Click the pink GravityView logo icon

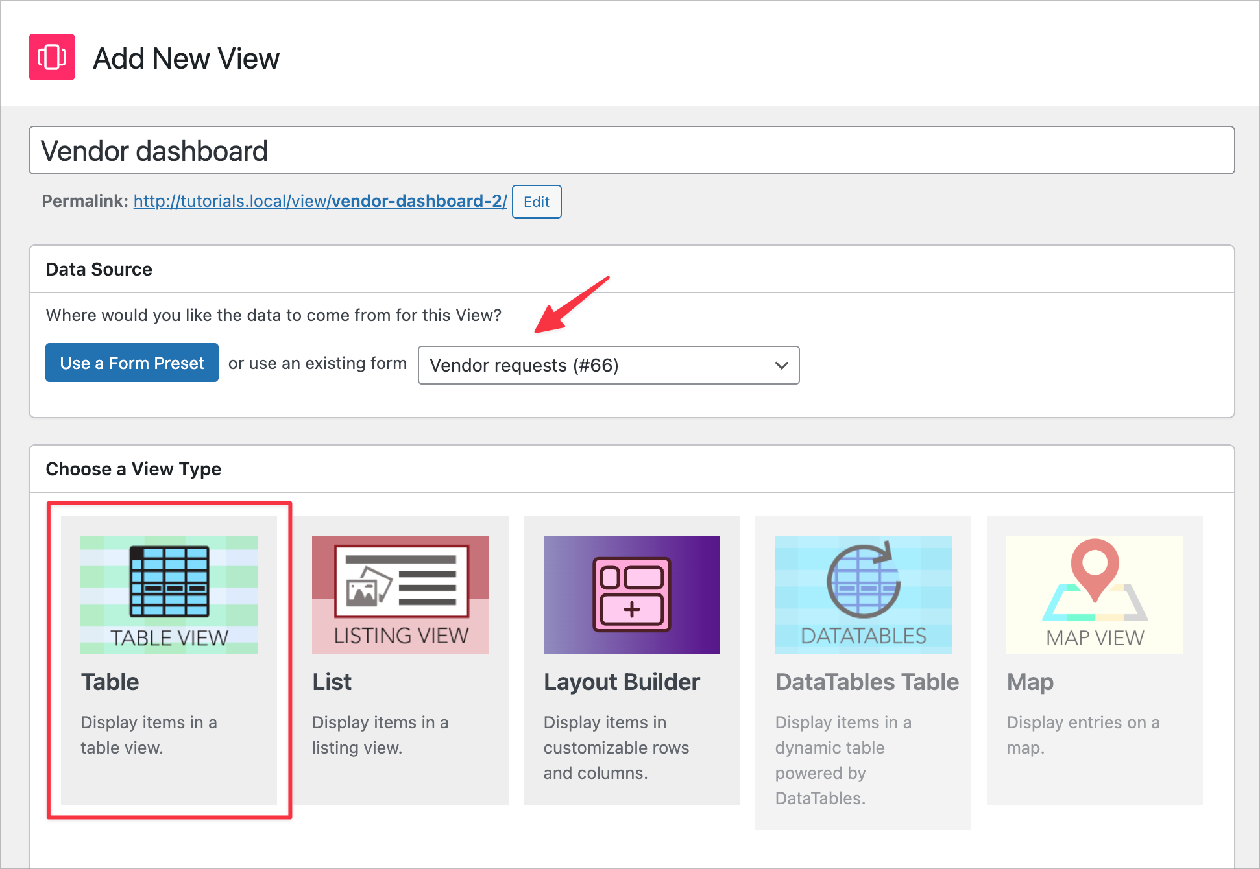52,57
